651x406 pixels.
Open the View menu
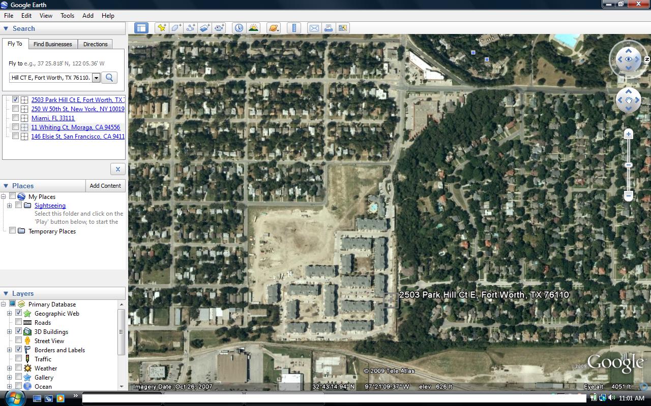46,16
